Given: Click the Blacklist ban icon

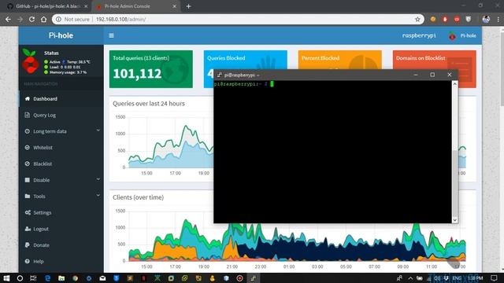Looking at the screenshot, I should pos(28,164).
